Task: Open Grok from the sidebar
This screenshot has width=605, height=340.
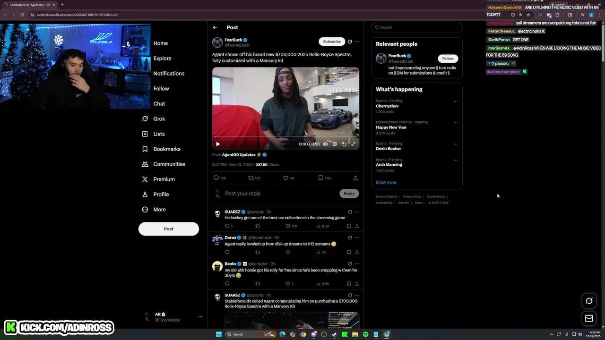Action: (x=159, y=119)
